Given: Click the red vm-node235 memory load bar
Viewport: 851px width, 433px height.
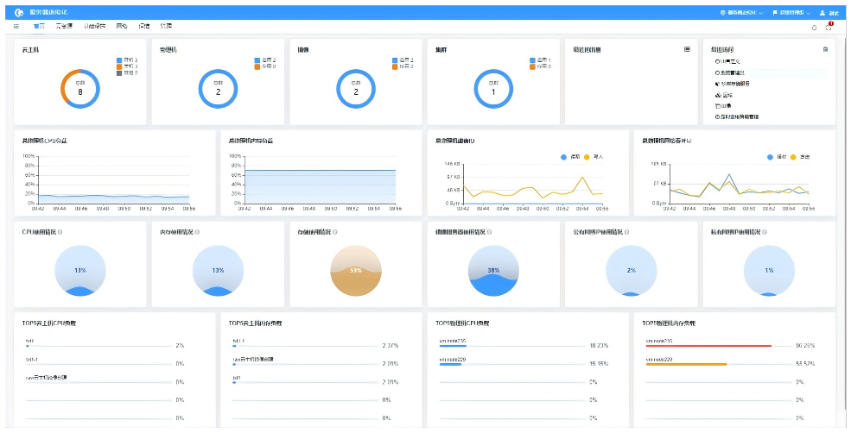Looking at the screenshot, I should click(x=708, y=346).
